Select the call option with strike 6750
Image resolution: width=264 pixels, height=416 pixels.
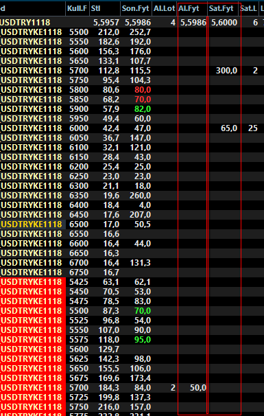point(132,273)
